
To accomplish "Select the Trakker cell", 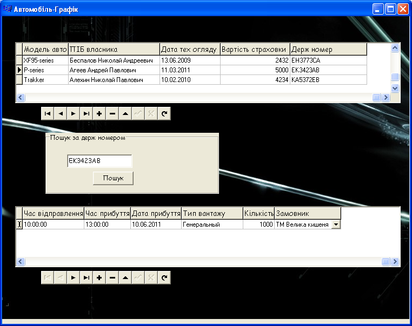I will click(45, 80).
